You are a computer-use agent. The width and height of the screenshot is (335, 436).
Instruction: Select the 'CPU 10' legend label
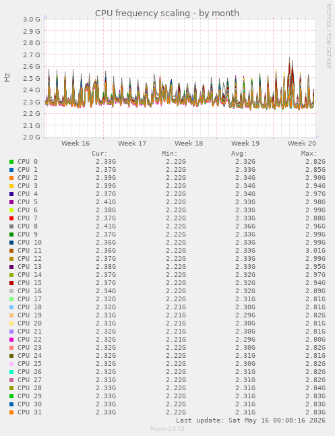30,243
